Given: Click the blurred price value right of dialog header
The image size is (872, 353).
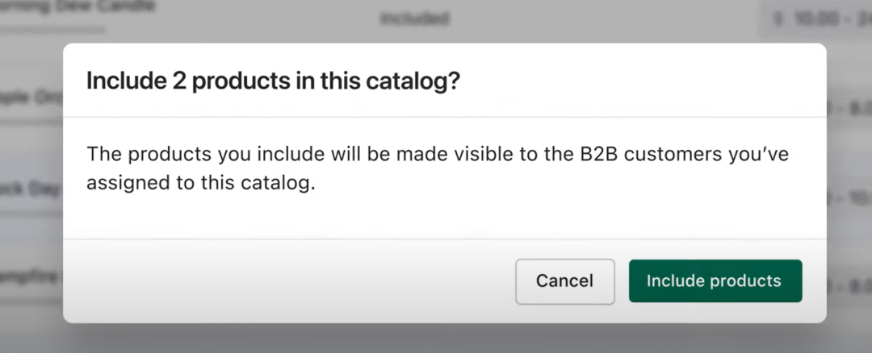Looking at the screenshot, I should point(849,107).
